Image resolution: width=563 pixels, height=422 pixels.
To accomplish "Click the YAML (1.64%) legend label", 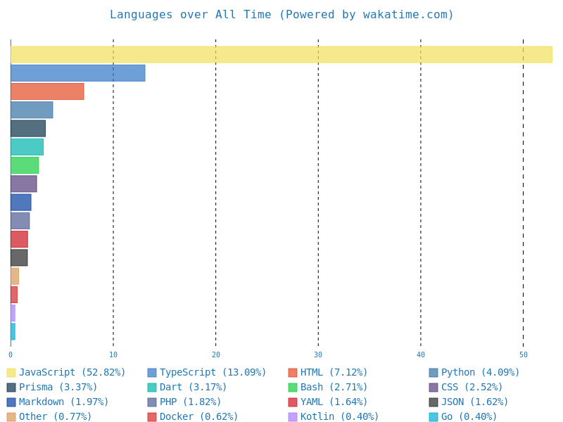I will (334, 402).
